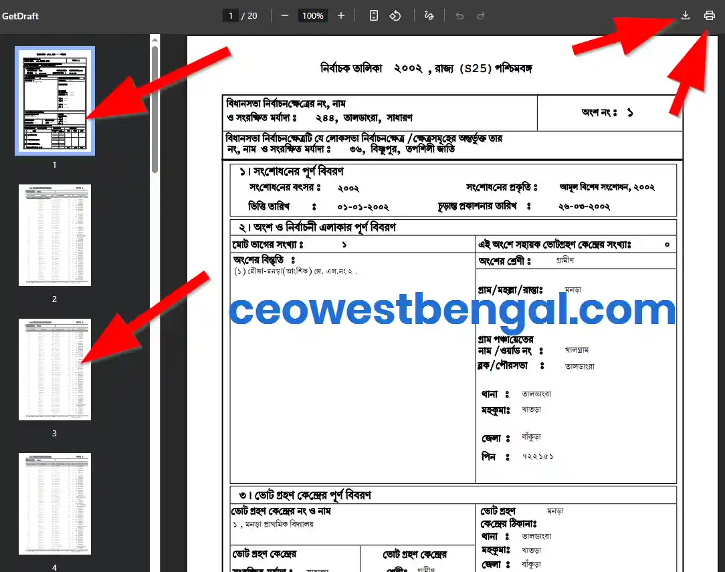Enable the freehand annotation drawing mode

429,15
